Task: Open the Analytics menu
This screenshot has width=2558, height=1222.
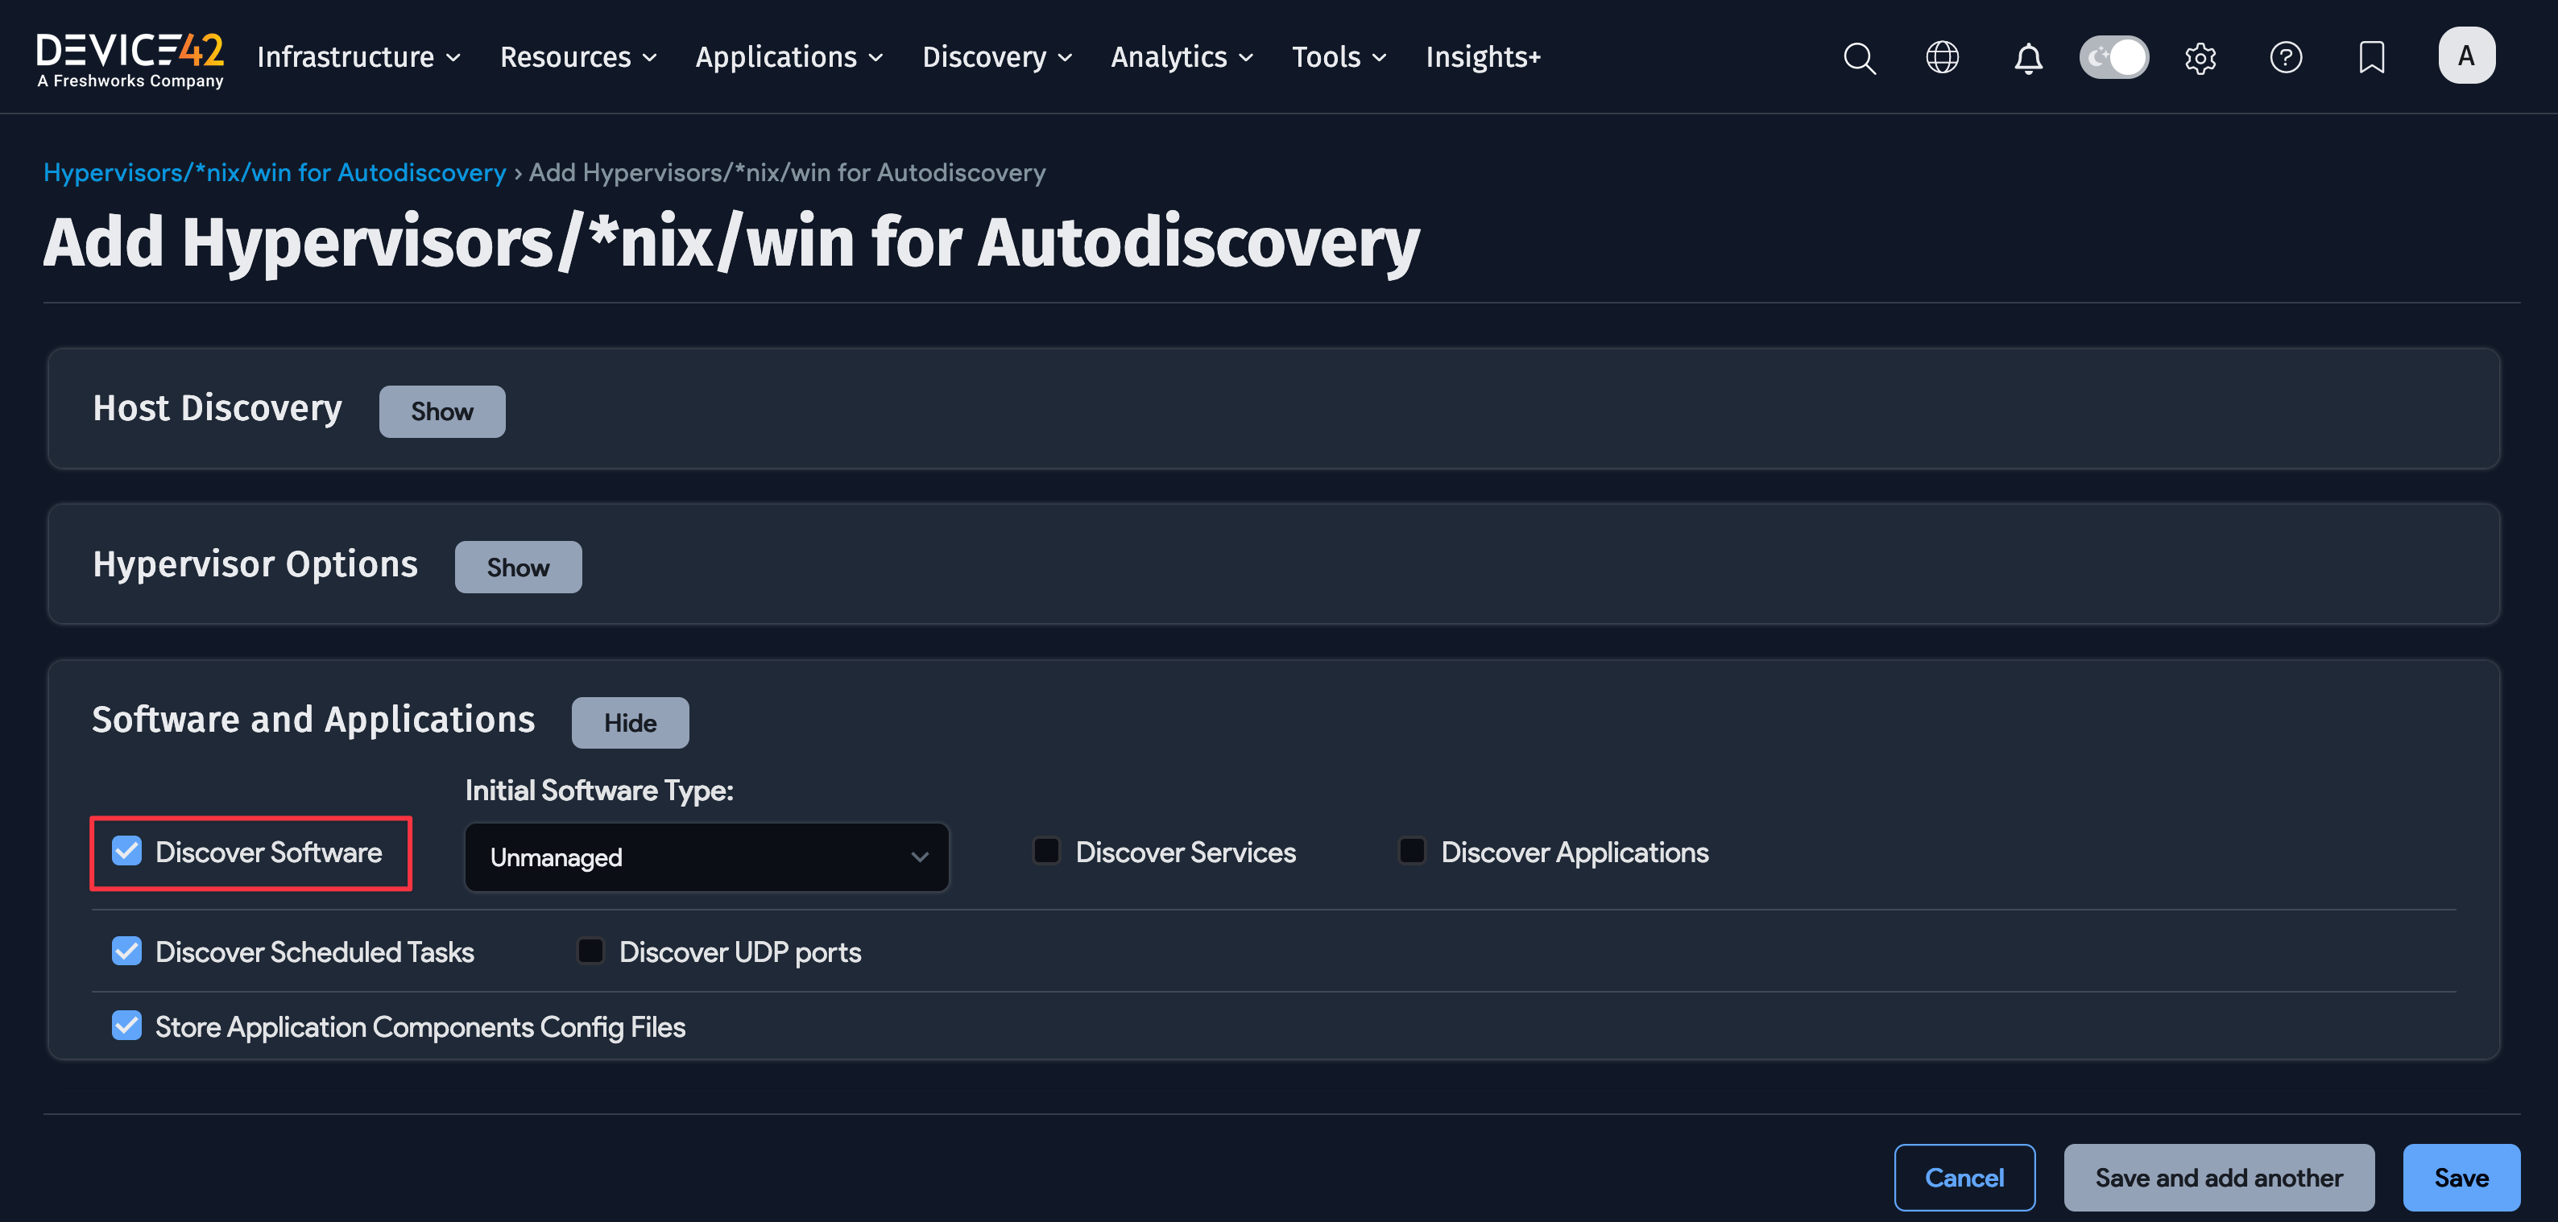Action: click(x=1181, y=56)
